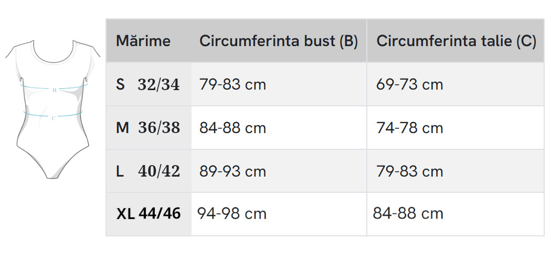
Task: Select the Mărime column header
Action: tap(143, 41)
